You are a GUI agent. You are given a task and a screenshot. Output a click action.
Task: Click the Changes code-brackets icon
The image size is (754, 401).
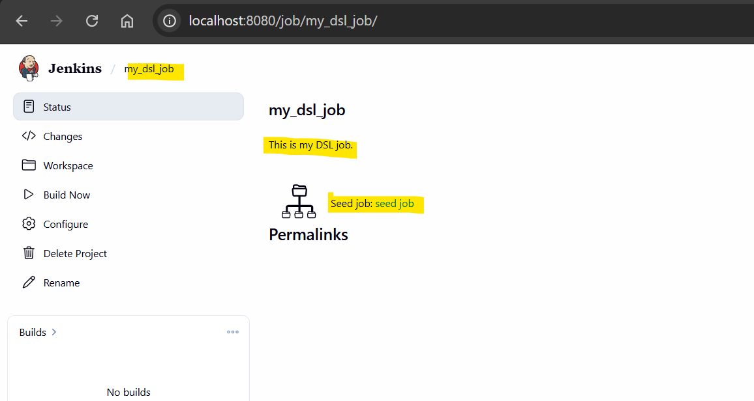29,136
